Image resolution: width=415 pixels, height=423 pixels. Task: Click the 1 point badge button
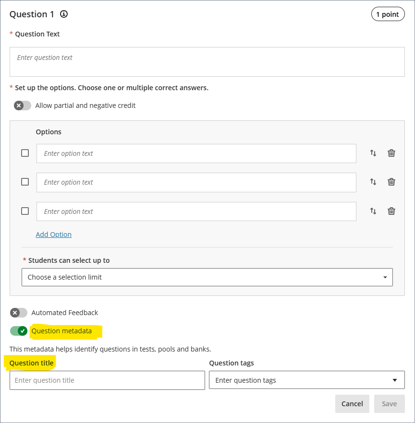387,14
